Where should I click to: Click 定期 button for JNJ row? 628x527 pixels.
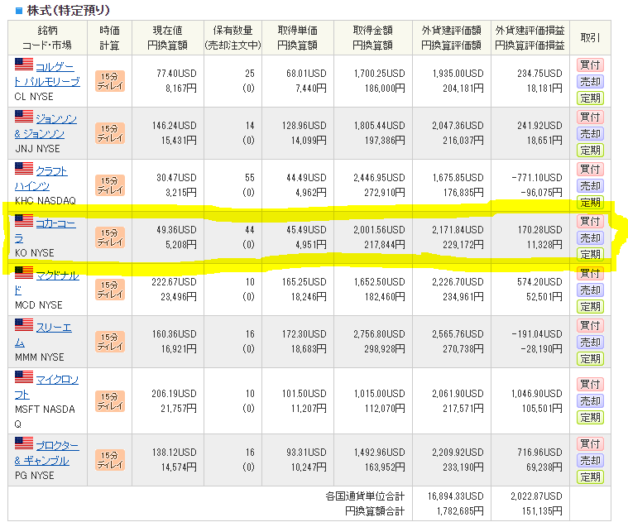[590, 151]
